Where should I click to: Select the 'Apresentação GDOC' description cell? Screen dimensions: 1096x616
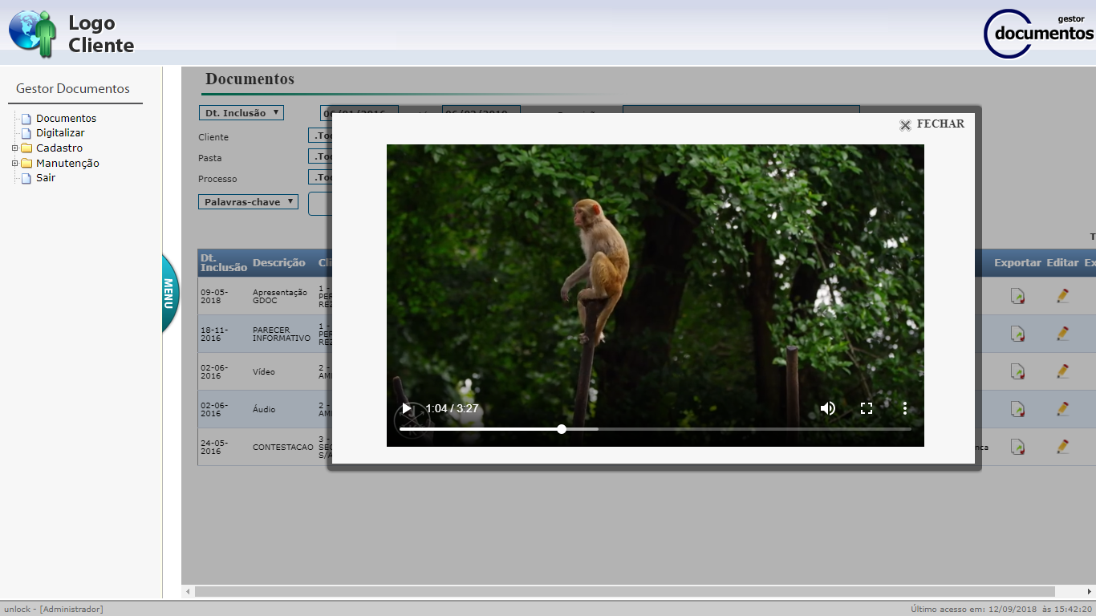click(x=280, y=296)
